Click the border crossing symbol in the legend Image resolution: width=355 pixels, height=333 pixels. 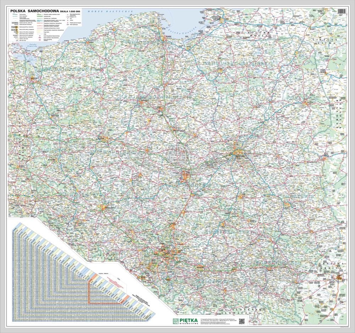pyautogui.click(x=67, y=23)
